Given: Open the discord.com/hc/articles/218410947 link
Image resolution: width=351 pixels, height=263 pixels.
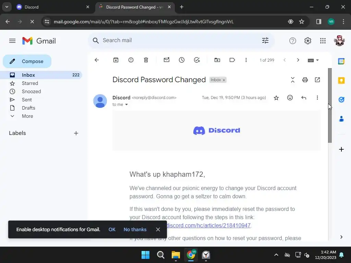Looking at the screenshot, I should point(208,225).
